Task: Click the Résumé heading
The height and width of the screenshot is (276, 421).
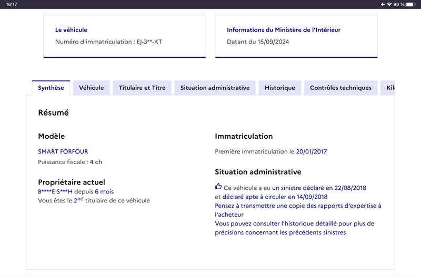Action: (x=54, y=113)
